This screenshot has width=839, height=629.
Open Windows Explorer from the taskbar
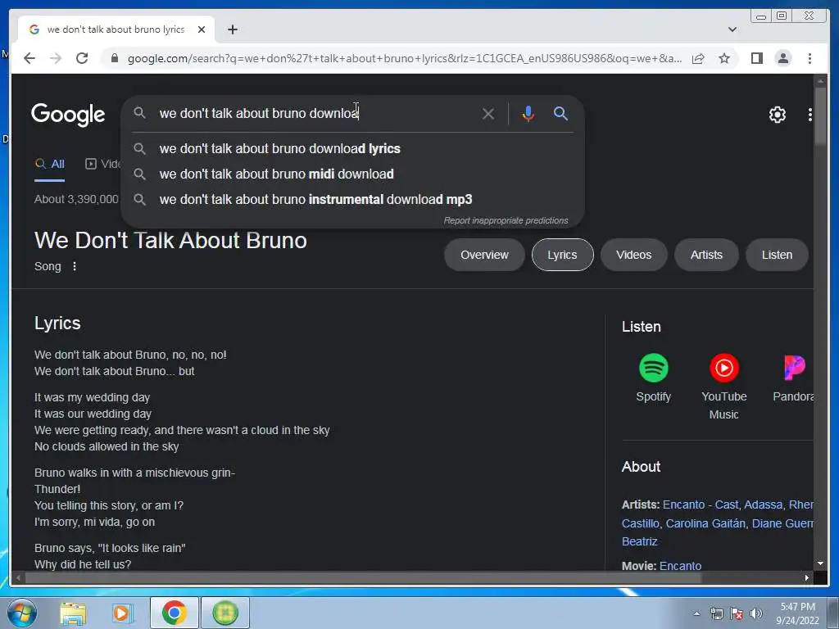pos(73,613)
